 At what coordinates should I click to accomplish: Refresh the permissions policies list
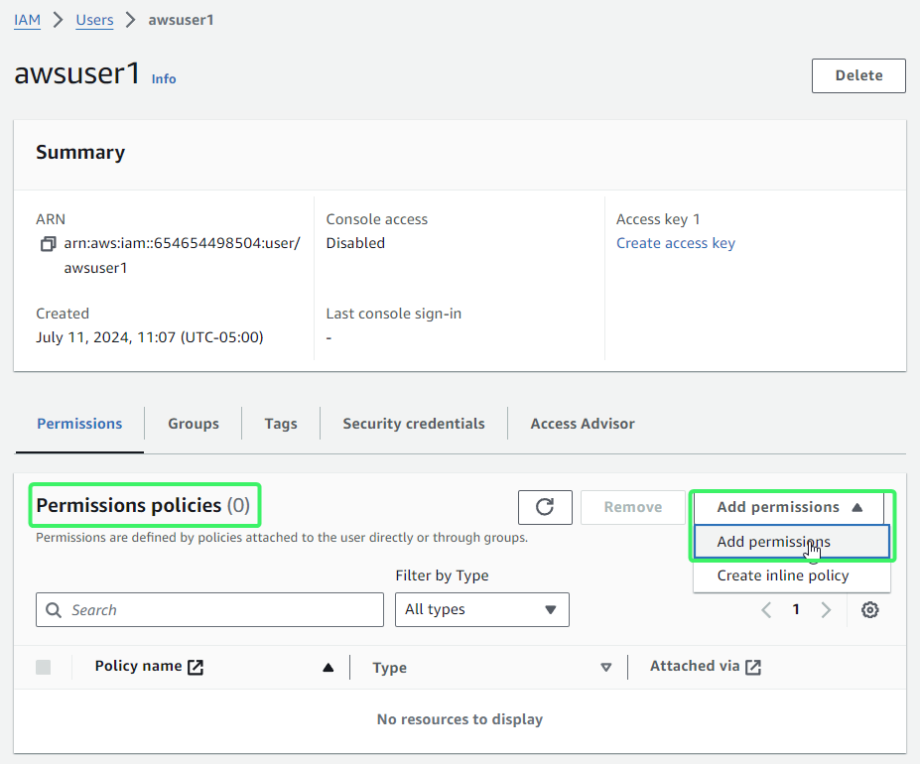[x=545, y=507]
